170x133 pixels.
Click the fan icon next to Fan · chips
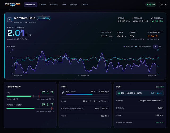(x=63, y=93)
